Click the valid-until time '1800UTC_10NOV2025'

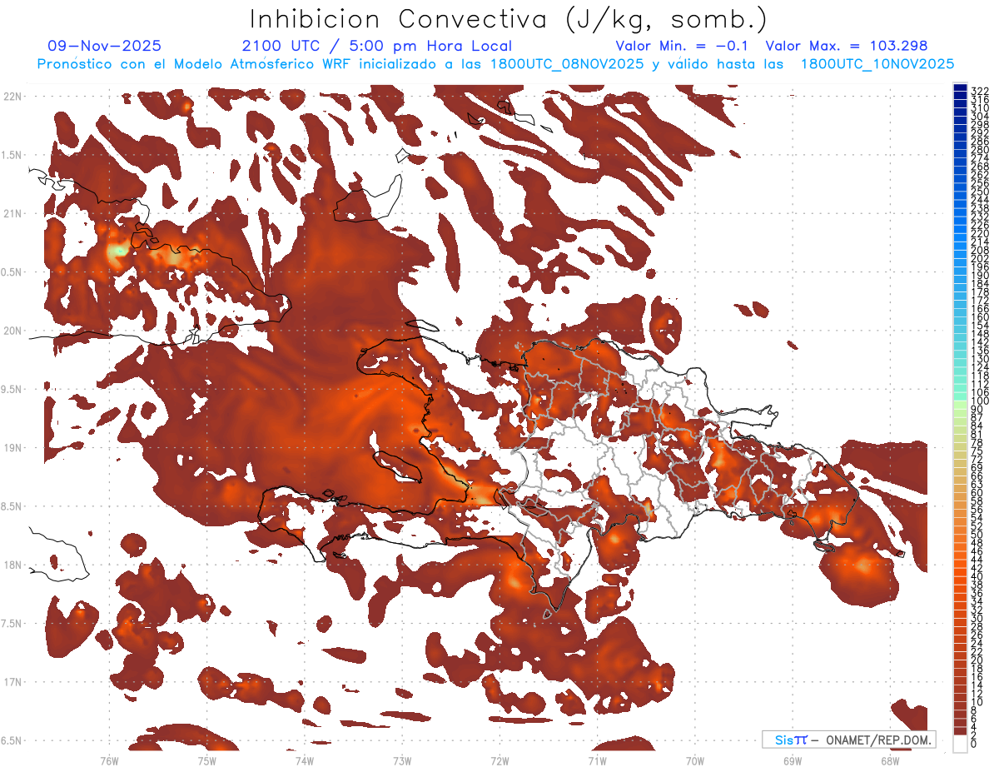877,64
